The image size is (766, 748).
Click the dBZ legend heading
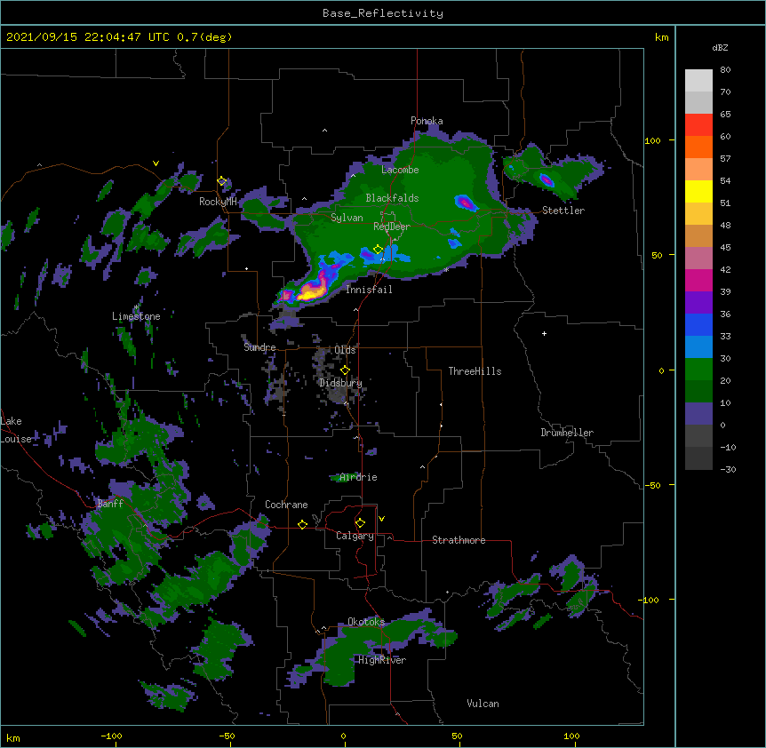(x=720, y=48)
